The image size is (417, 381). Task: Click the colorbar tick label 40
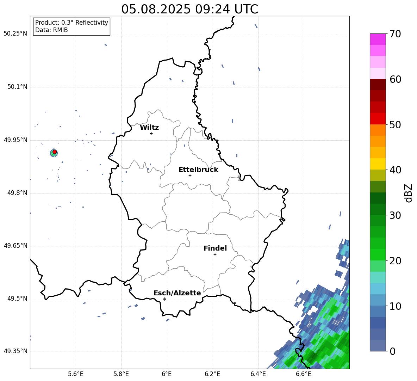[x=395, y=170]
